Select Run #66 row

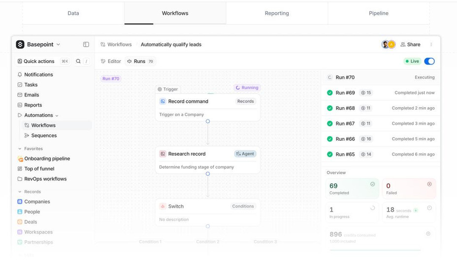(381, 139)
